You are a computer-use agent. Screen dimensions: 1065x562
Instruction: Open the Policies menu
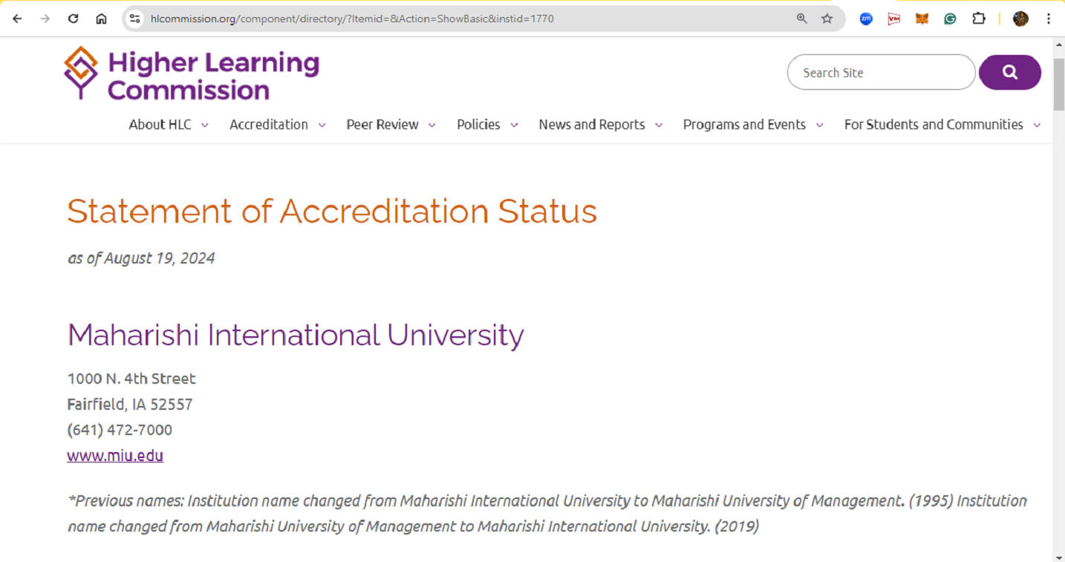(x=478, y=125)
